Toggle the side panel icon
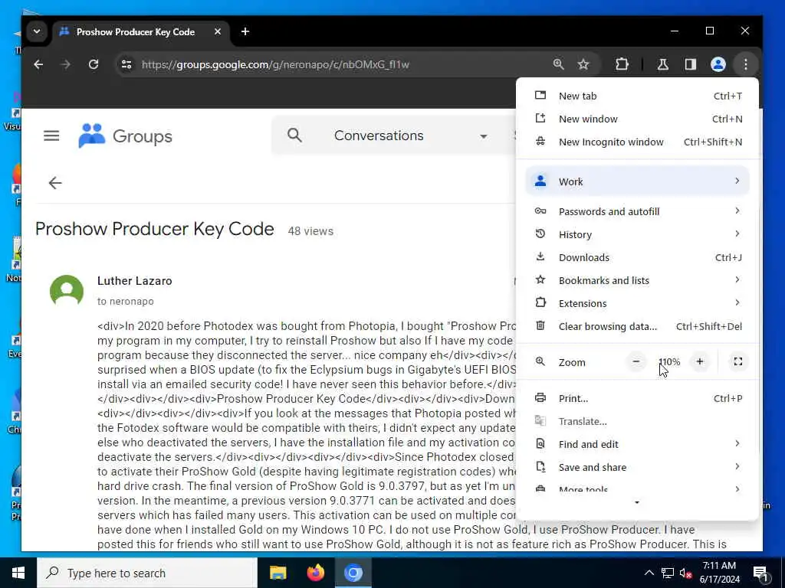Screen dimensions: 785x588 691,64
